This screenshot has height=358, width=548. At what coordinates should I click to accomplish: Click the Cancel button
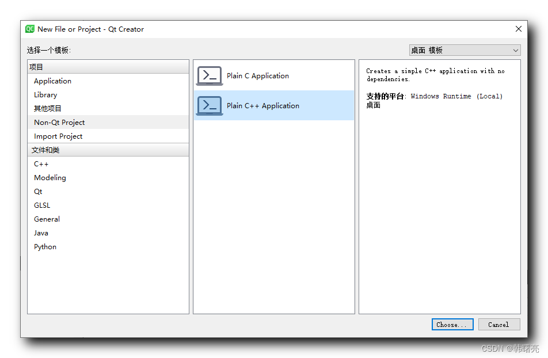(498, 324)
